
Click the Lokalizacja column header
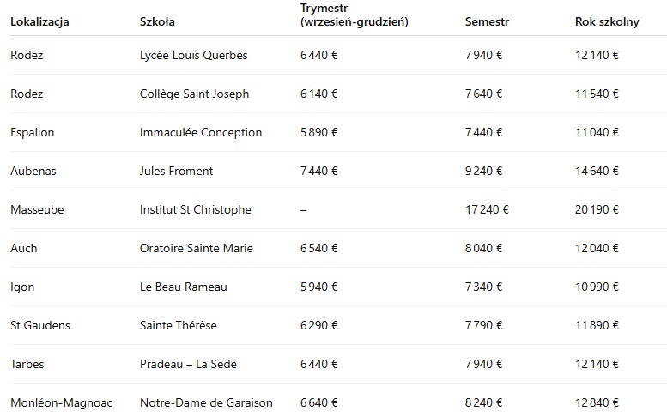click(x=39, y=22)
